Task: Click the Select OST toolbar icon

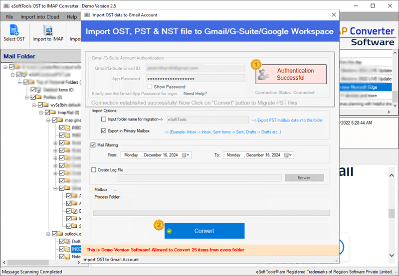Action: [x=14, y=30]
